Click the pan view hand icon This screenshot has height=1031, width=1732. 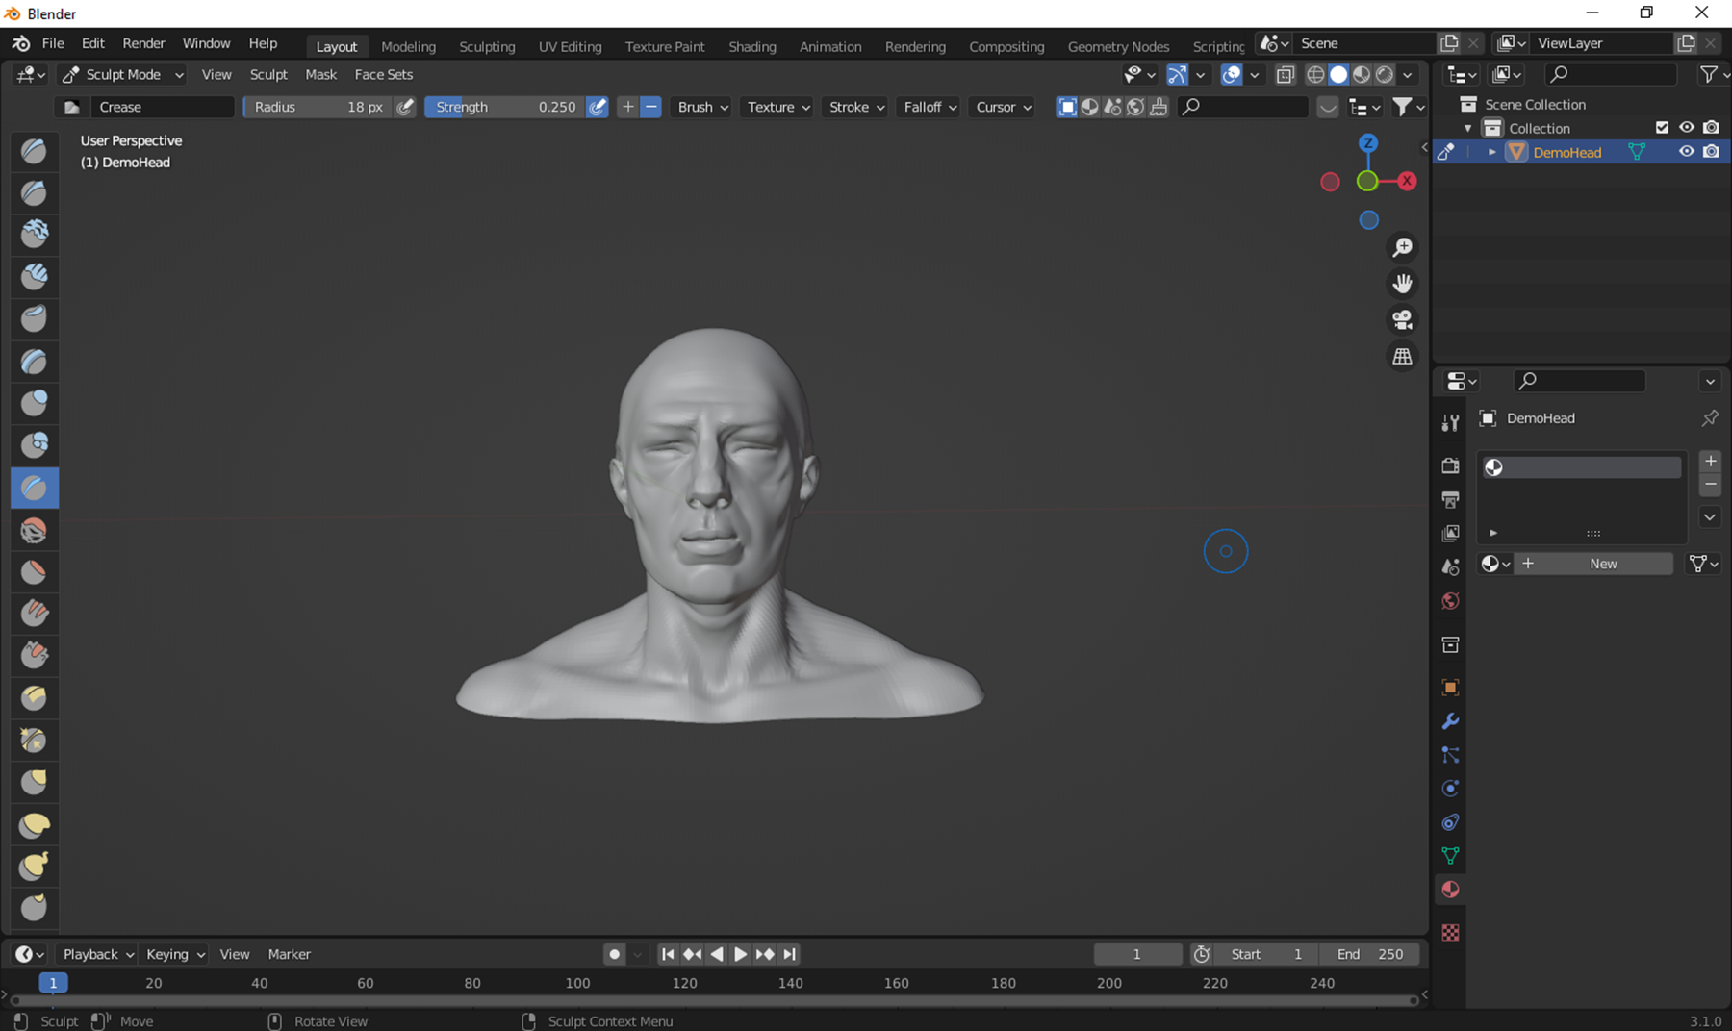(1403, 284)
